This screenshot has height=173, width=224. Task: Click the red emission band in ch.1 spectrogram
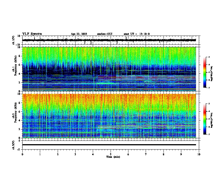click(107, 77)
